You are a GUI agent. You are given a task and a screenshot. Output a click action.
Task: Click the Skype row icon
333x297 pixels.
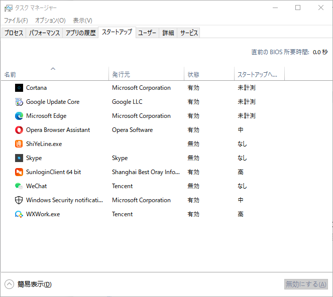[x=19, y=158]
